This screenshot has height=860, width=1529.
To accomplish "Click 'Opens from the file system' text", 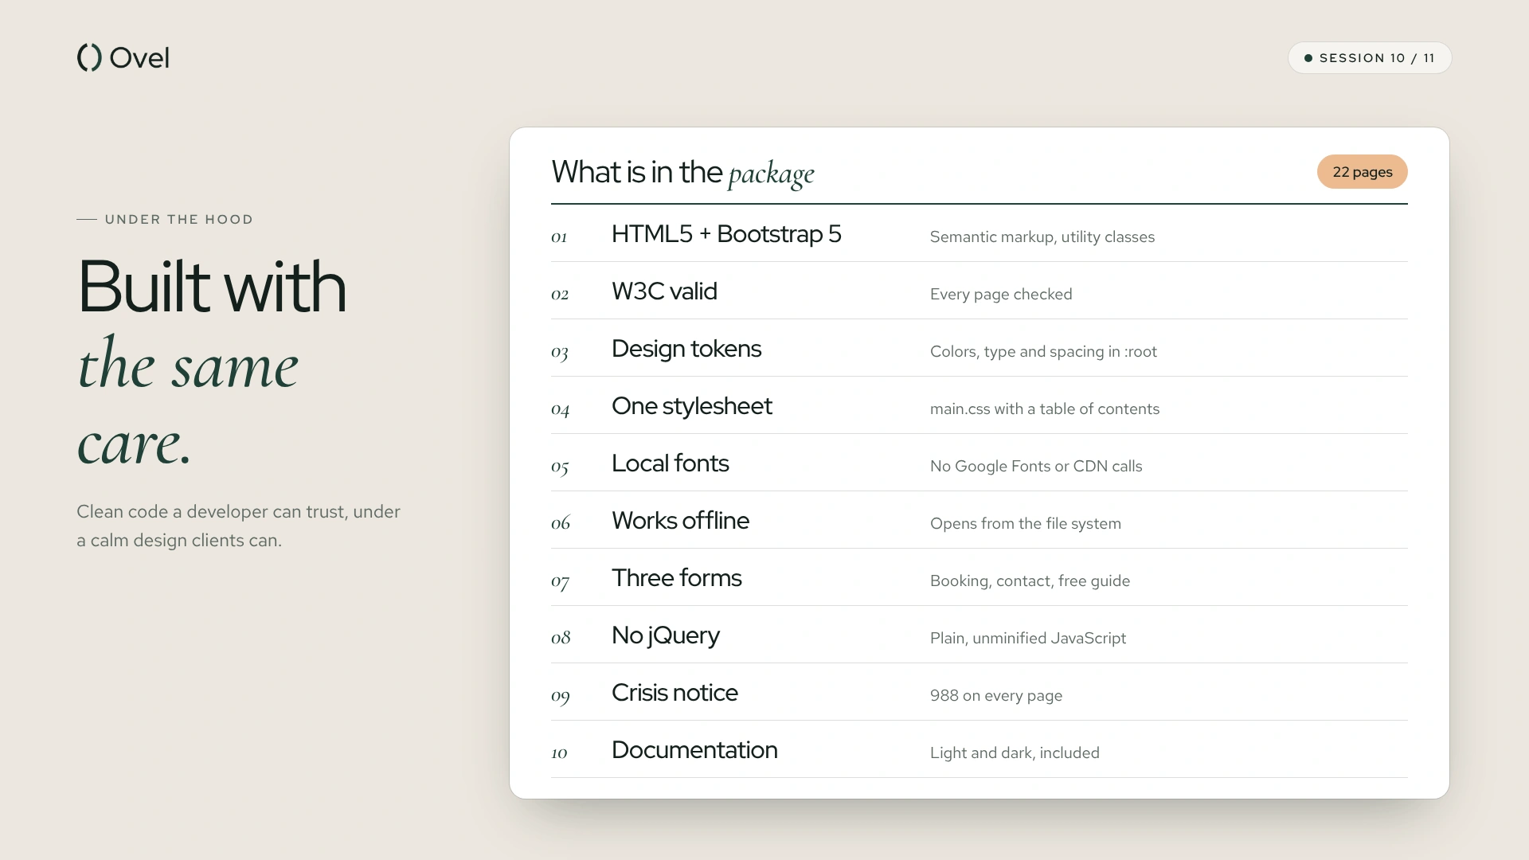I will 1026,523.
